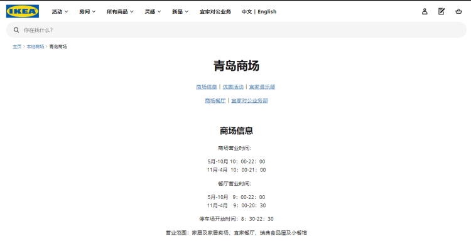
Task: Click the 商场信息 section heading
Action: [236, 131]
